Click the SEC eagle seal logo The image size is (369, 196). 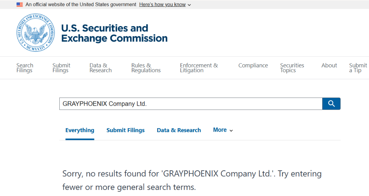36,33
